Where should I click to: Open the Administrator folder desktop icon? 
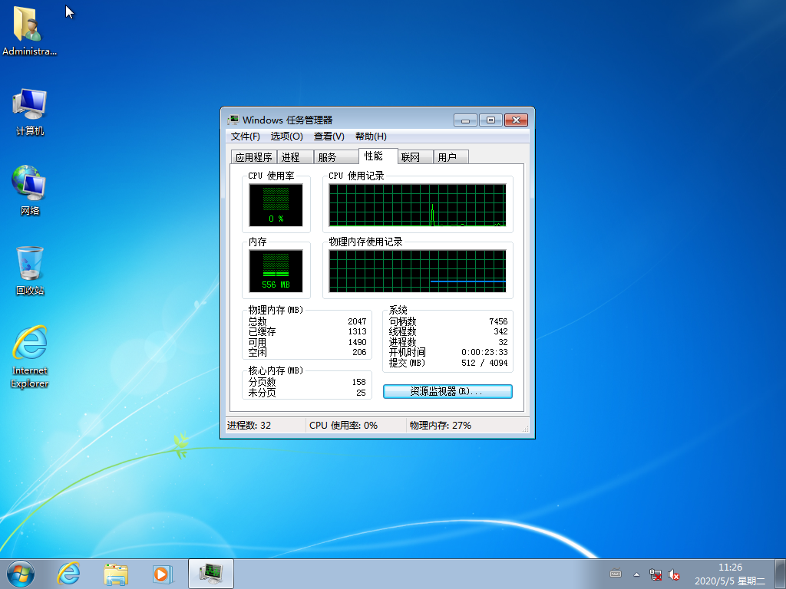click(29, 30)
